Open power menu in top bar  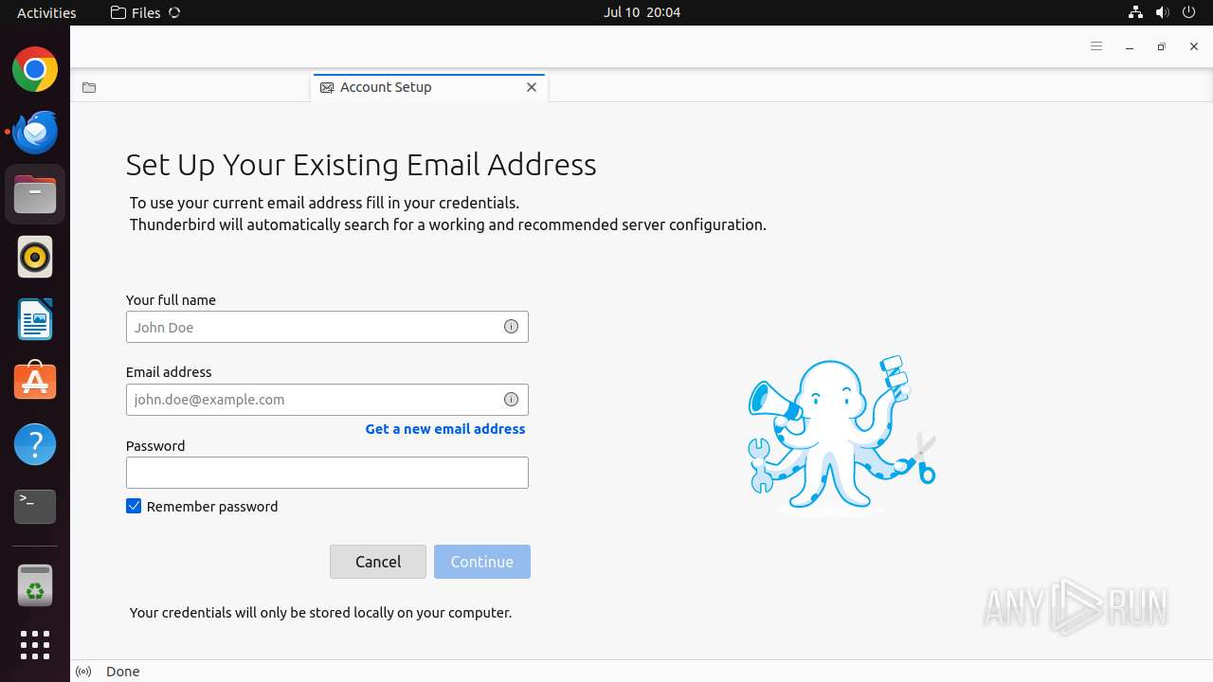pyautogui.click(x=1188, y=12)
